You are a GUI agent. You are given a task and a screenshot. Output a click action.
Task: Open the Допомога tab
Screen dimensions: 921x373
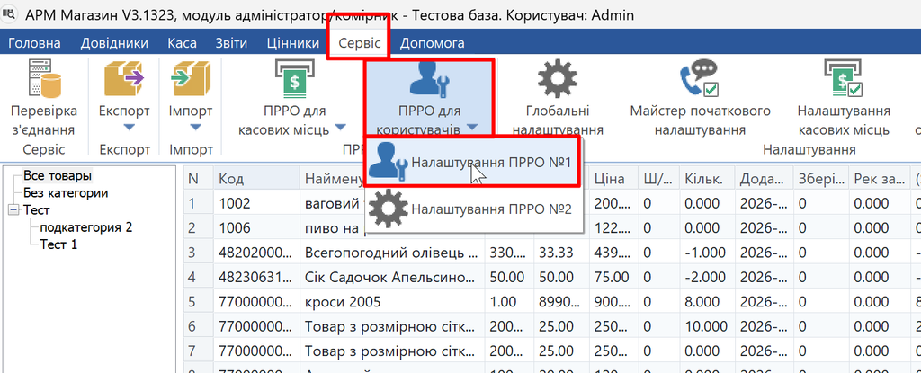432,43
